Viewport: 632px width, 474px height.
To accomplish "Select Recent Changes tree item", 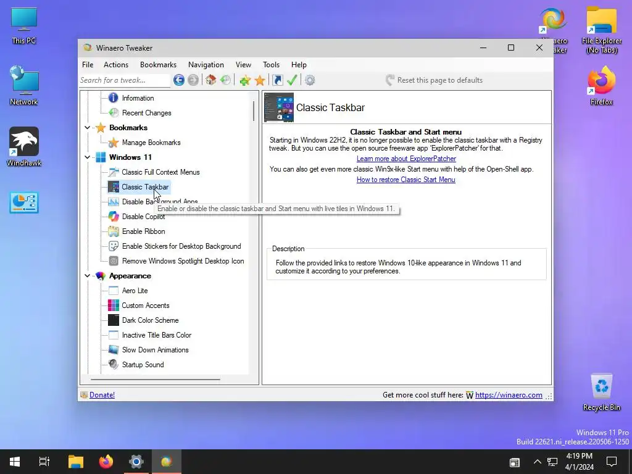I will [x=147, y=113].
